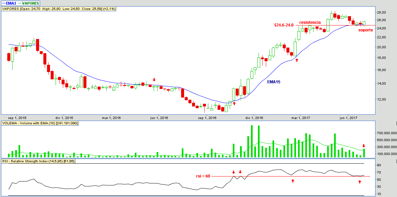This screenshot has height=197, width=397.
Task: Click the EMA15 label on chart
Action: tap(274, 82)
